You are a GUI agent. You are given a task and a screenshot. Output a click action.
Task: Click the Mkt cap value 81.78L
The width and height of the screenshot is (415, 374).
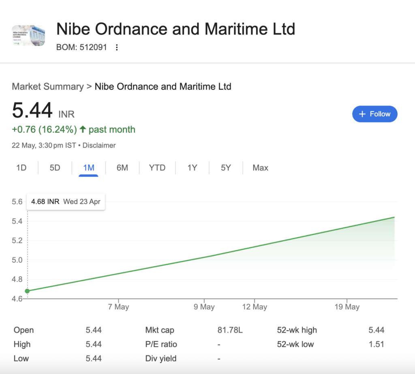(x=230, y=330)
